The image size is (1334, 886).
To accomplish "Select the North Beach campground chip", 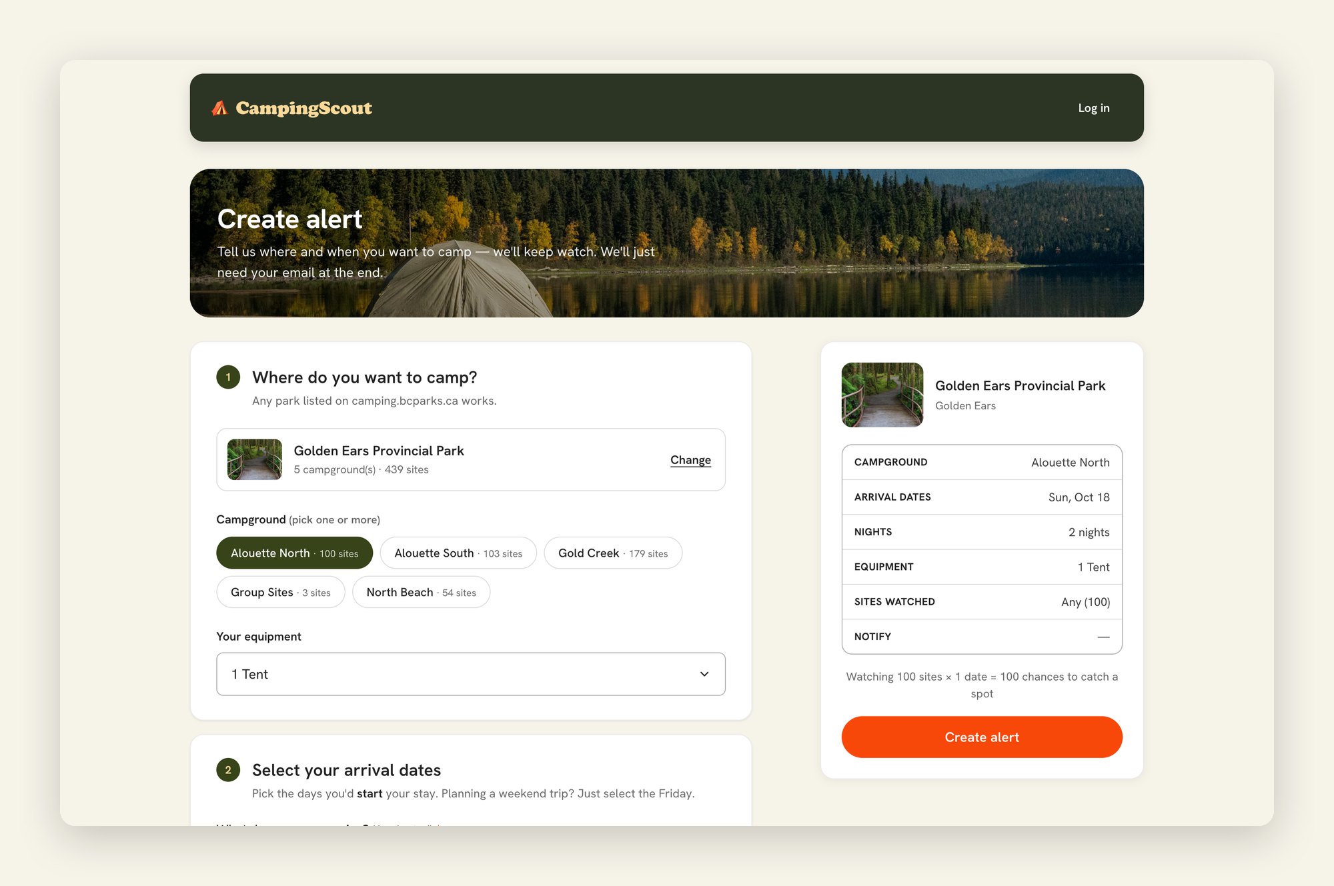I will 421,592.
